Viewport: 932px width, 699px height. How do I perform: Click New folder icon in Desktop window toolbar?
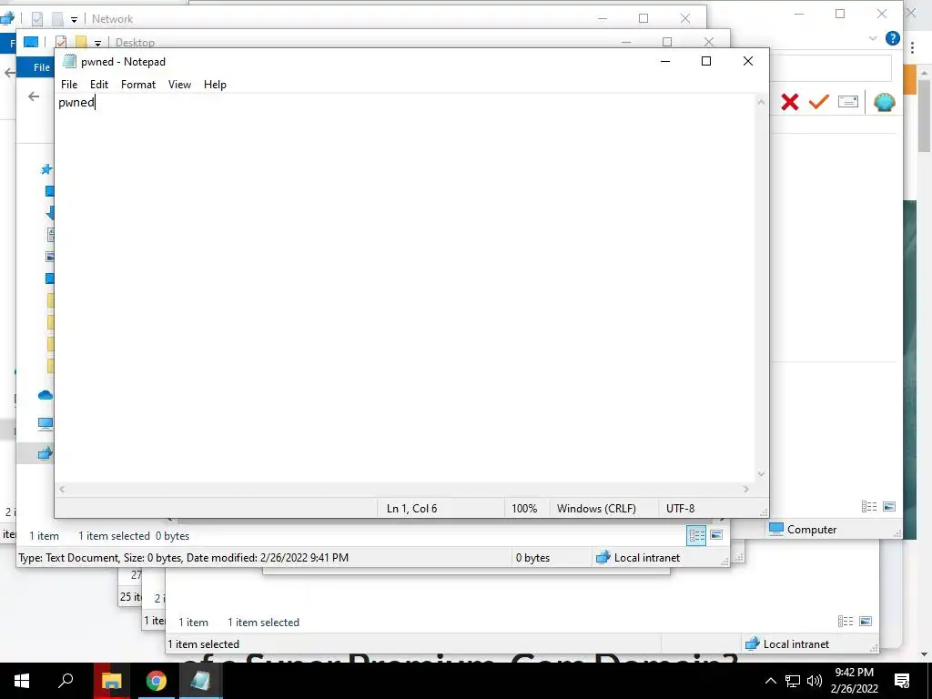coord(81,42)
